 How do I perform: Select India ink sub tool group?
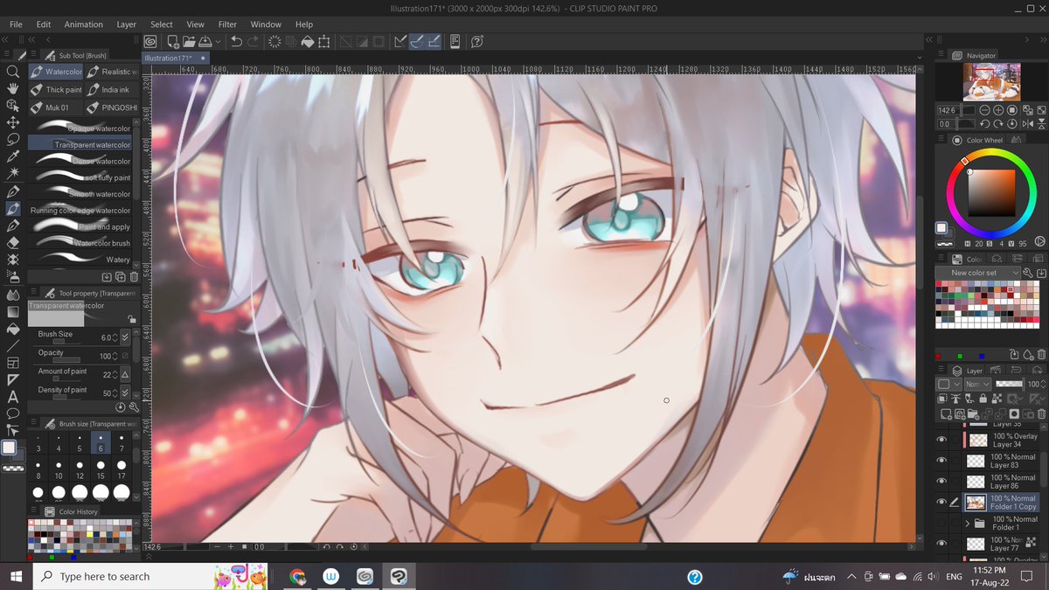[x=111, y=89]
